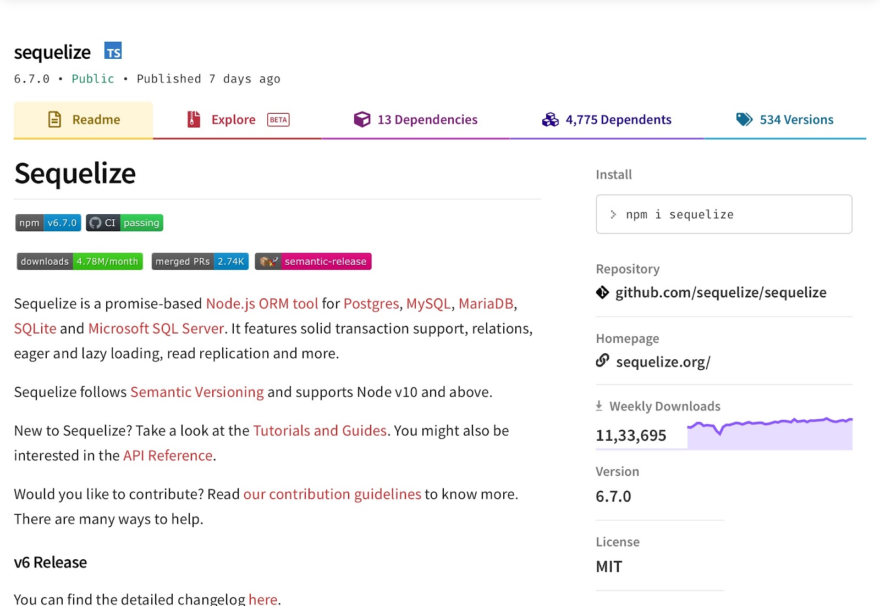Click the weekly downloads sparkline chart
This screenshot has width=880, height=606.
click(x=769, y=434)
